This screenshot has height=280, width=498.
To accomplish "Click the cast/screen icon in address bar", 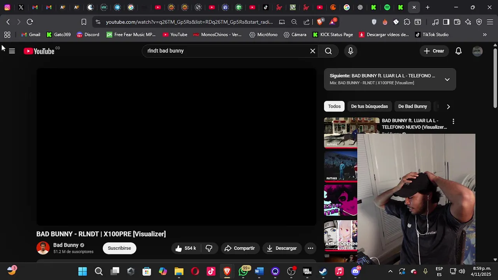I will tap(282, 22).
